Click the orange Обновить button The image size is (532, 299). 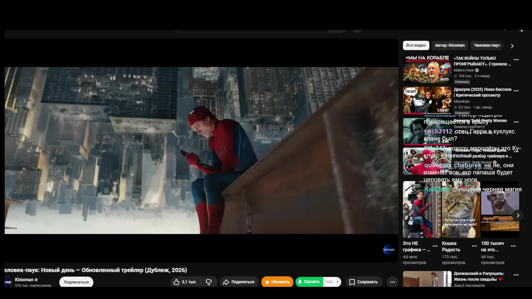(x=277, y=282)
